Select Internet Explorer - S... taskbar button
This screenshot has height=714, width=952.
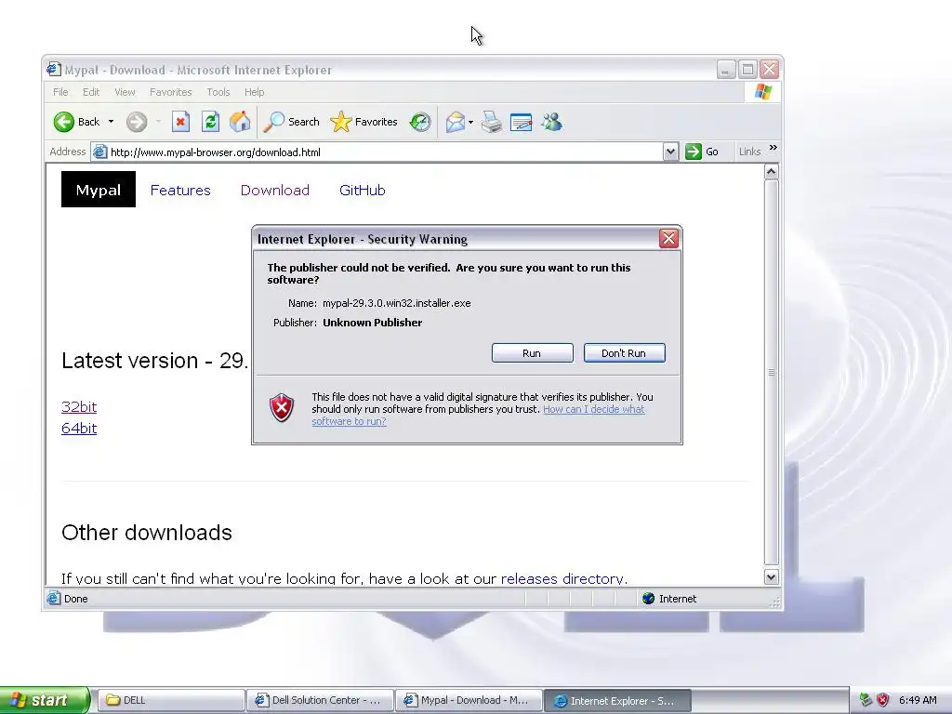pyautogui.click(x=617, y=700)
